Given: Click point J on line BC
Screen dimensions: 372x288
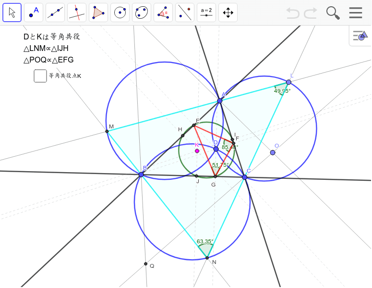Looking at the screenshot, I should pyautogui.click(x=196, y=176).
